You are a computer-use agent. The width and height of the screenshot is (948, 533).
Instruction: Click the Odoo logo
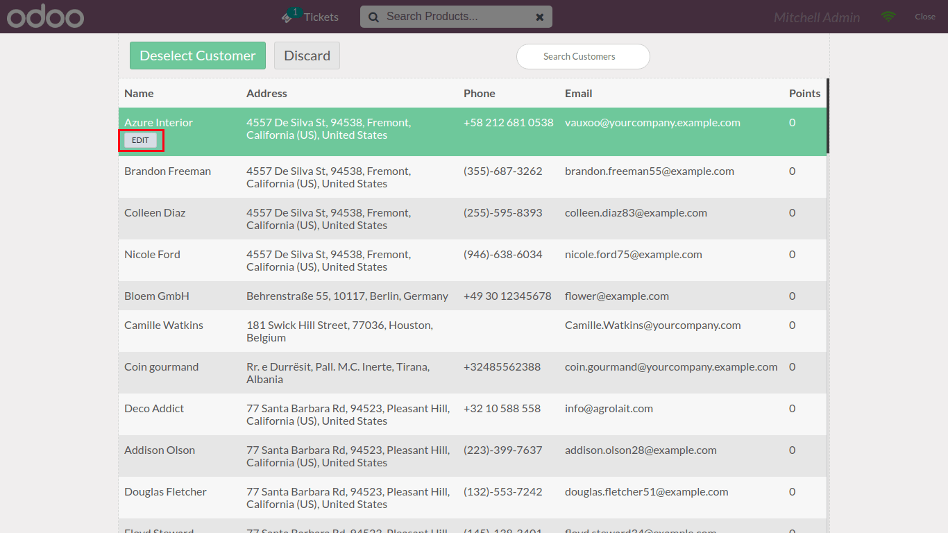pos(46,17)
